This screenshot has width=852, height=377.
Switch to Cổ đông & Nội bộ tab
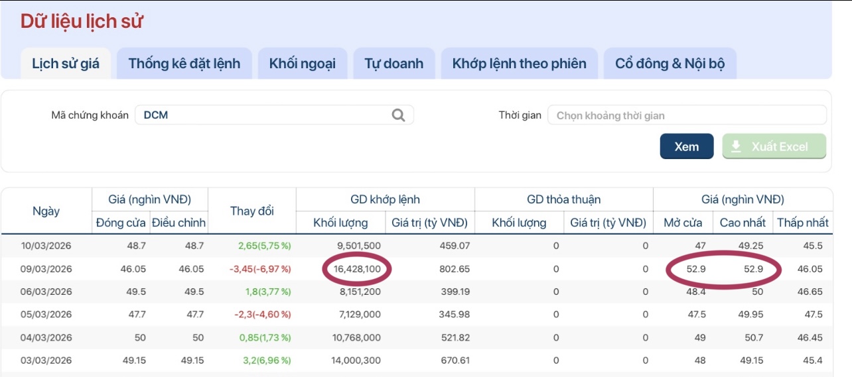click(x=670, y=64)
